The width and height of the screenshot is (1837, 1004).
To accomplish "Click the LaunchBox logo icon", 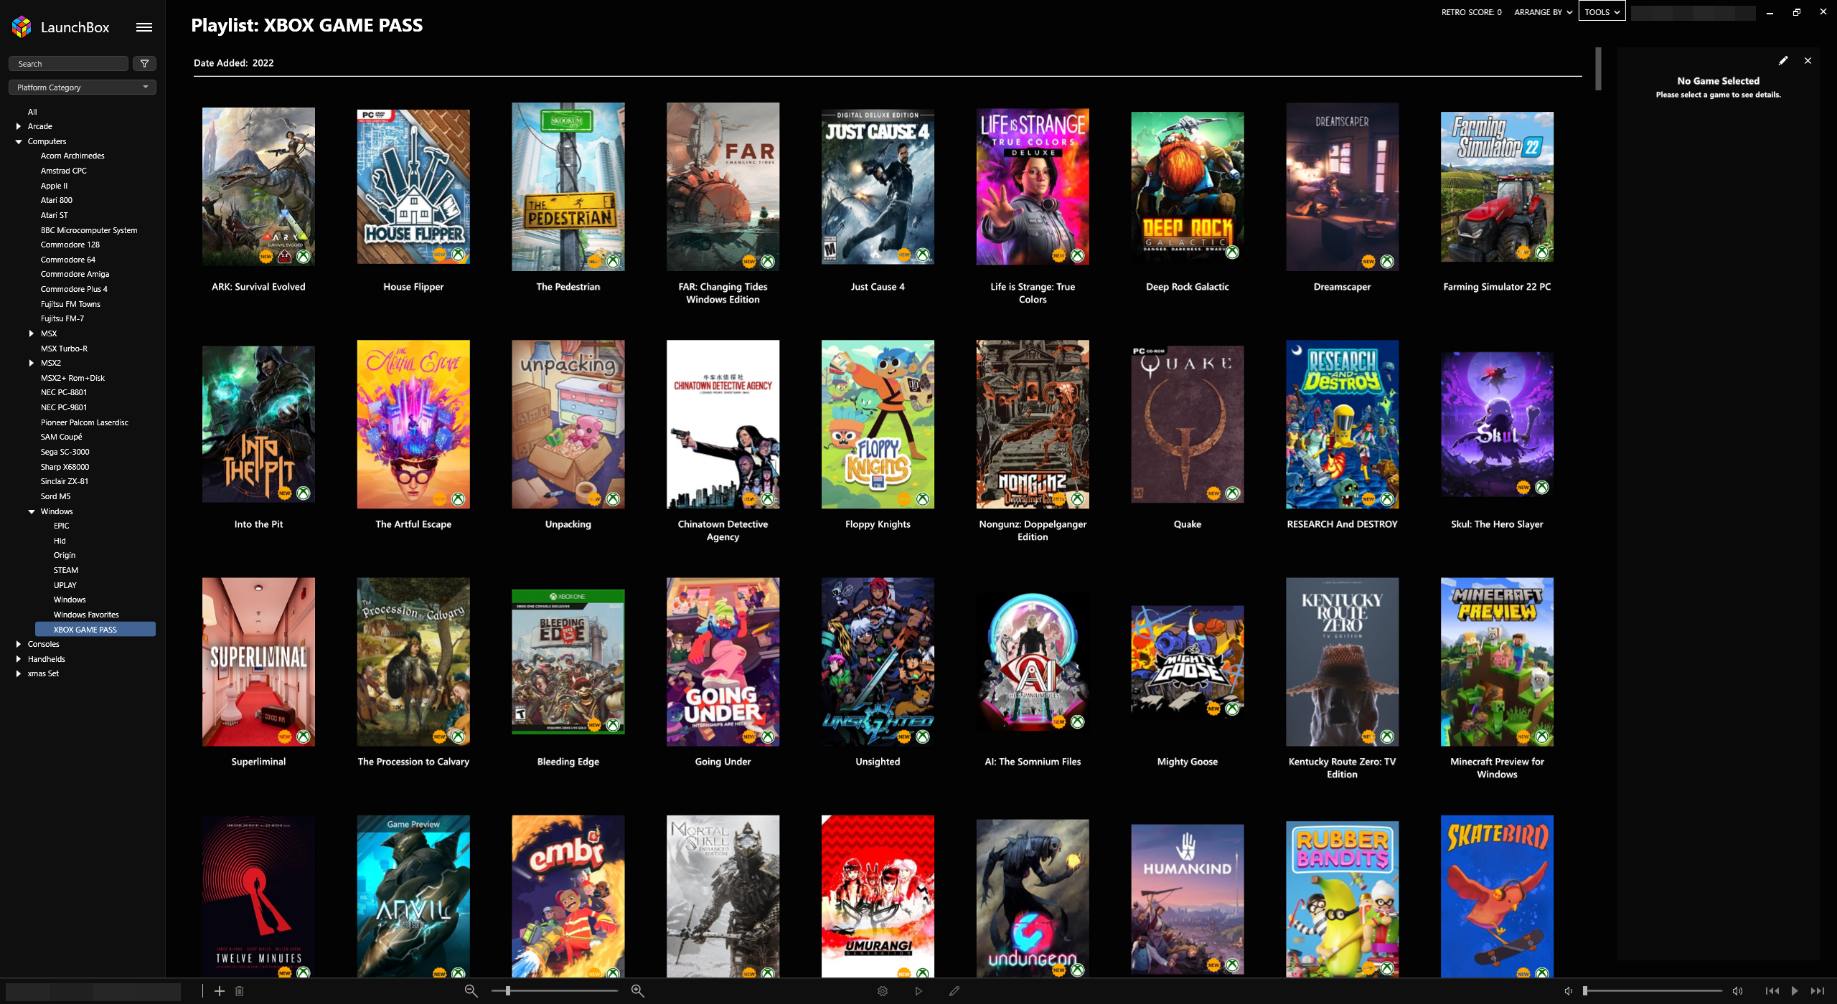I will pos(22,27).
